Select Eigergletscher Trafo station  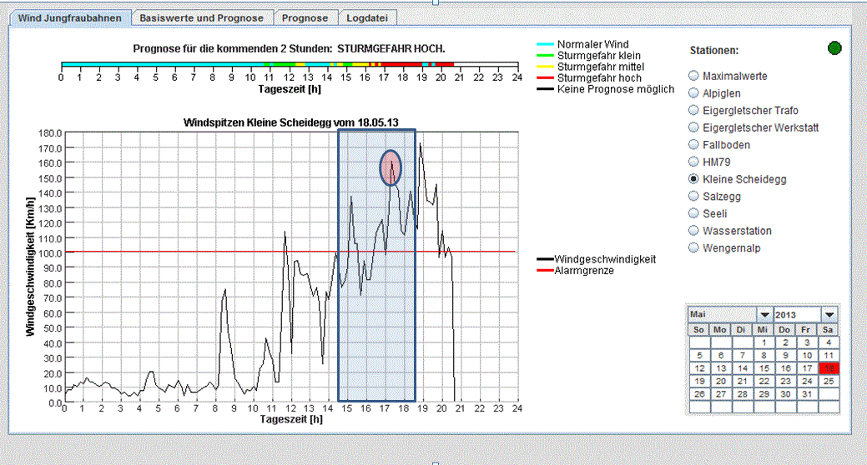(693, 111)
